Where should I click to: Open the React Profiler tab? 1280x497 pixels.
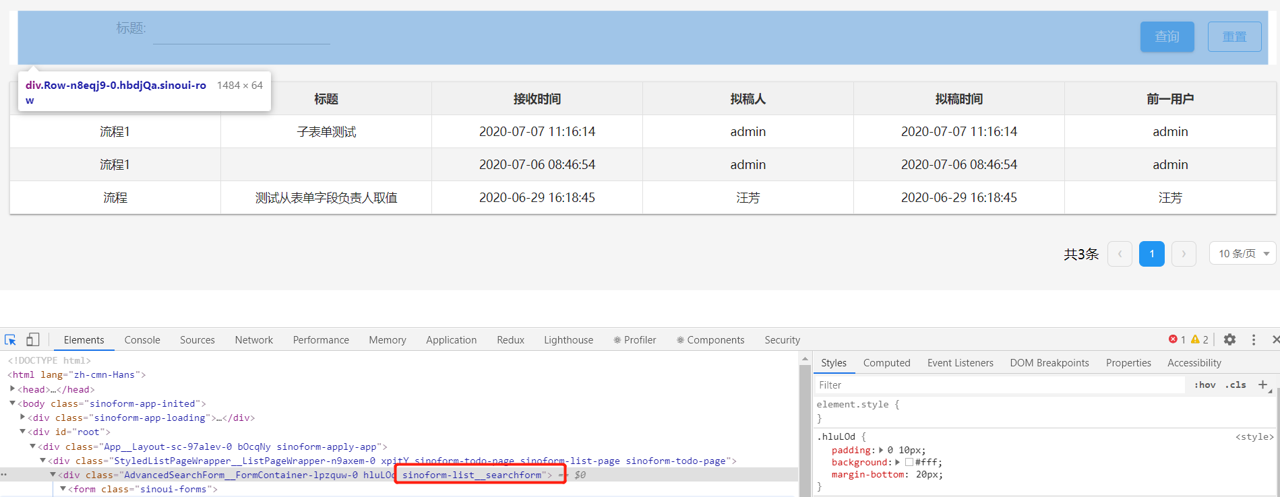[x=635, y=340]
